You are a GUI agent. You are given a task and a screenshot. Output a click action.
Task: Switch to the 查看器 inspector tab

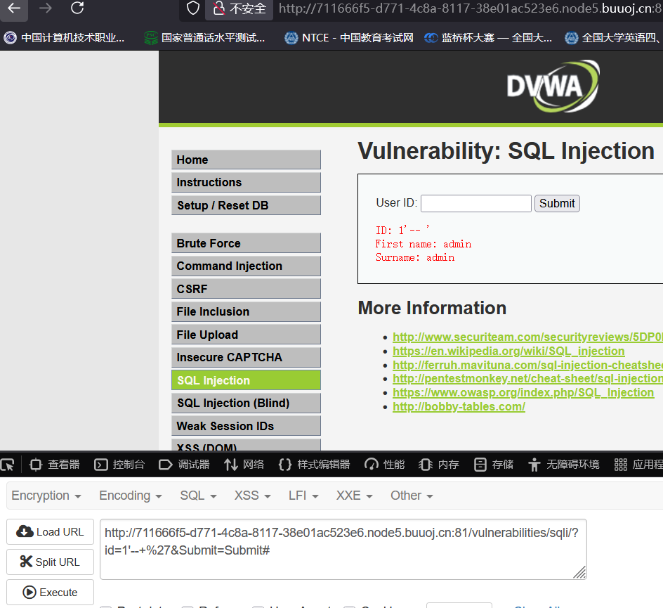click(55, 465)
